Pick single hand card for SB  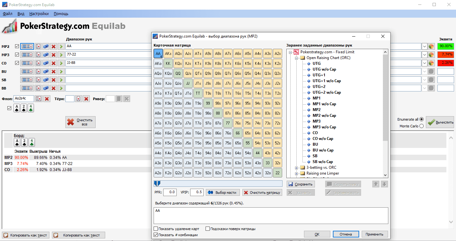pos(38,80)
